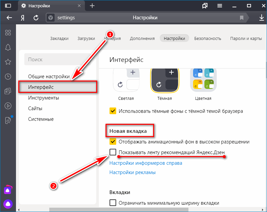The image size is (267, 212).
Task: Open the video player sidebar icon
Action: click(x=8, y=106)
